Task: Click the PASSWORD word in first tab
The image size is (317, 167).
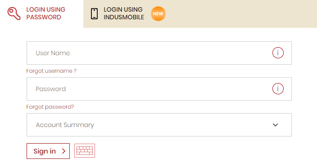Action: [x=44, y=18]
